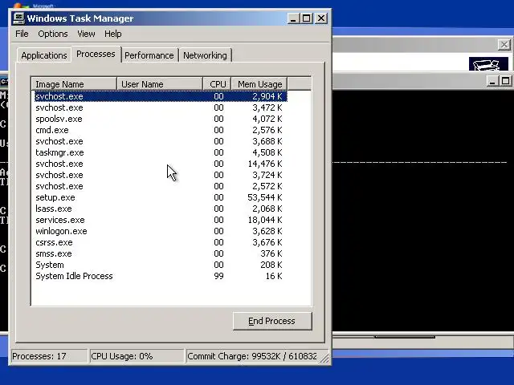
Task: Select the svchost.exe row using 2,572 K
Action: 161,186
